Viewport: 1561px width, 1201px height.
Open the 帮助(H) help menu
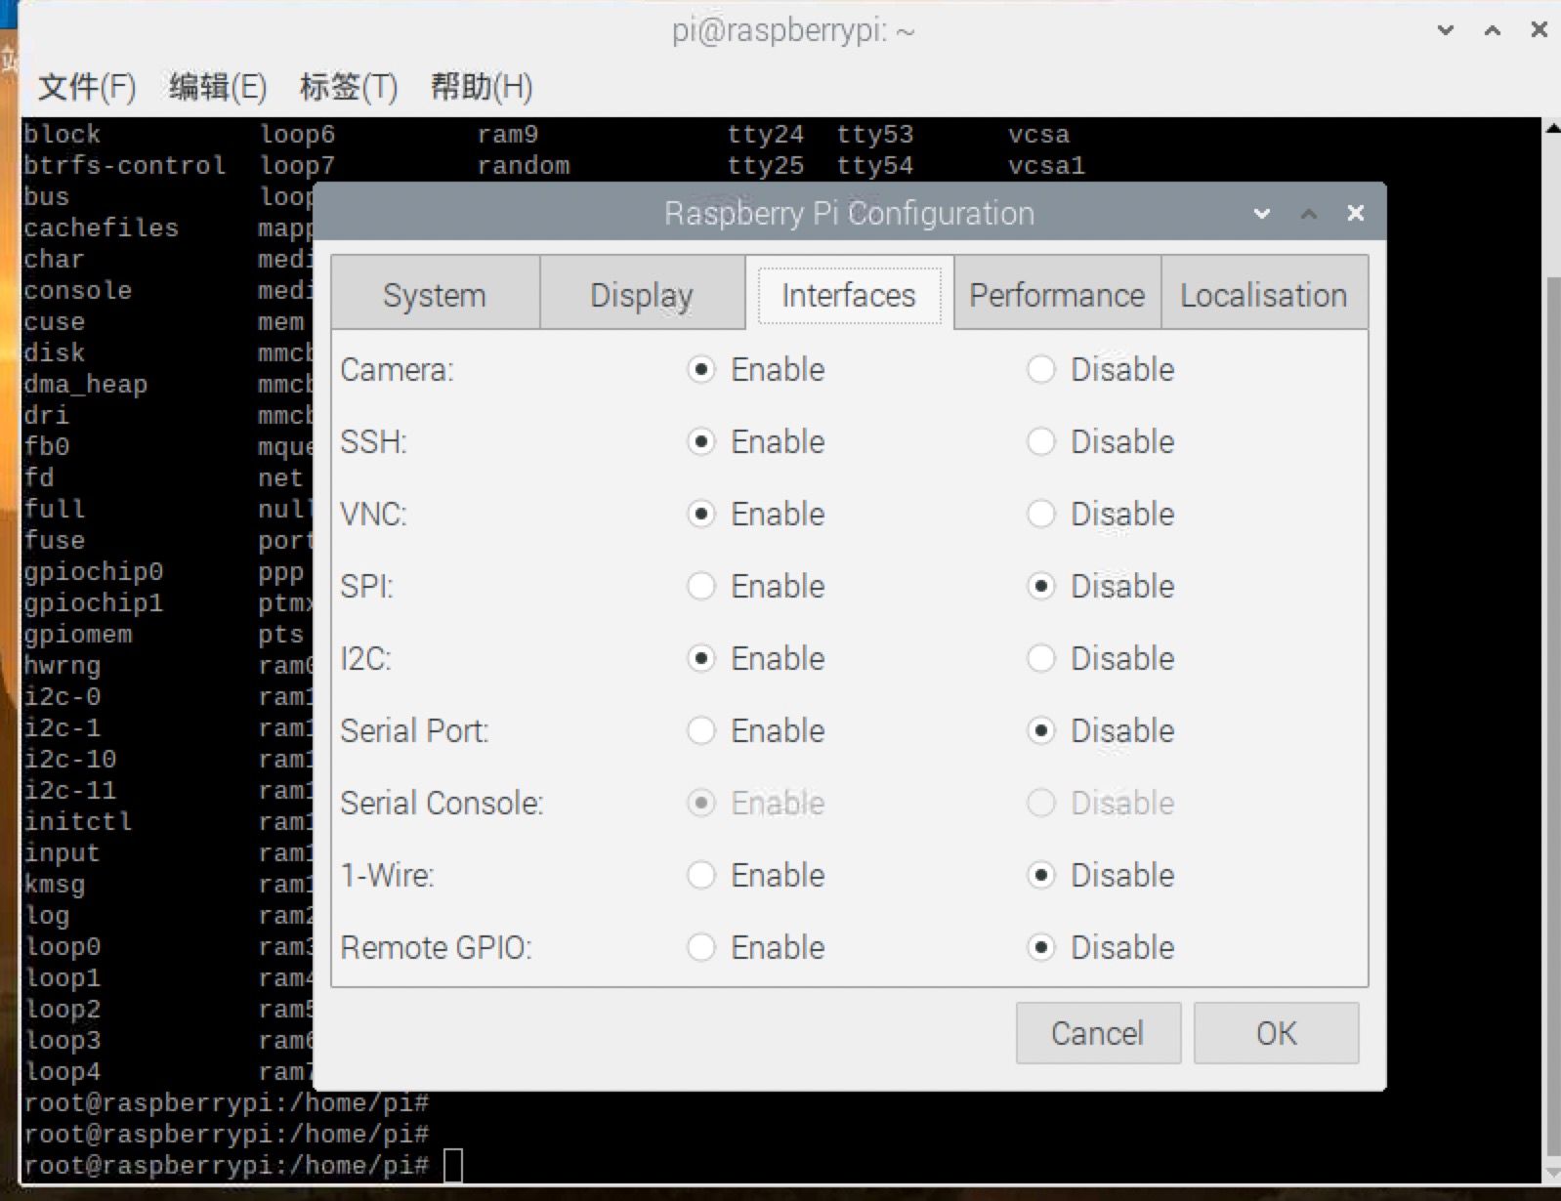[x=481, y=87]
